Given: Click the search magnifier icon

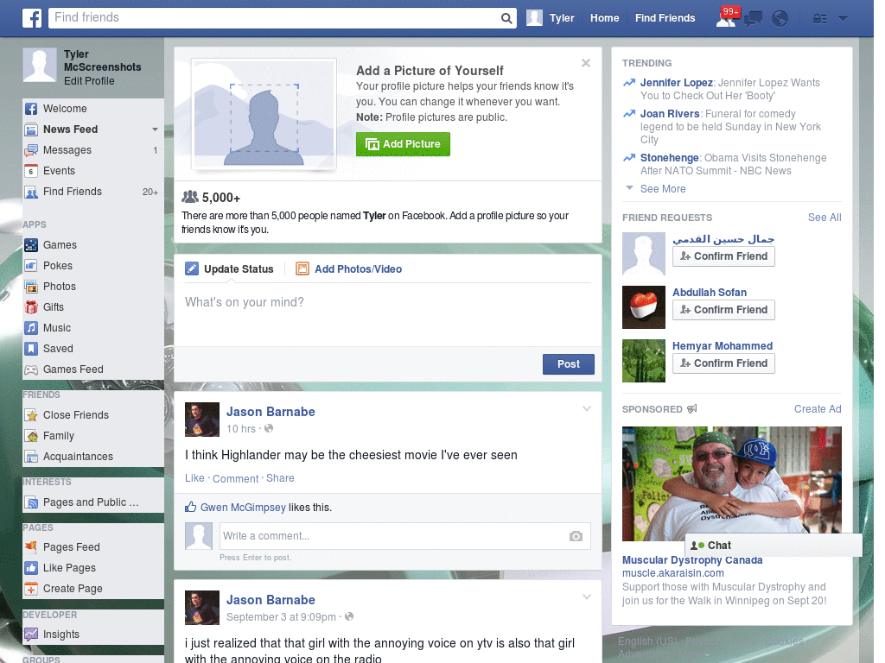Looking at the screenshot, I should pyautogui.click(x=506, y=18).
